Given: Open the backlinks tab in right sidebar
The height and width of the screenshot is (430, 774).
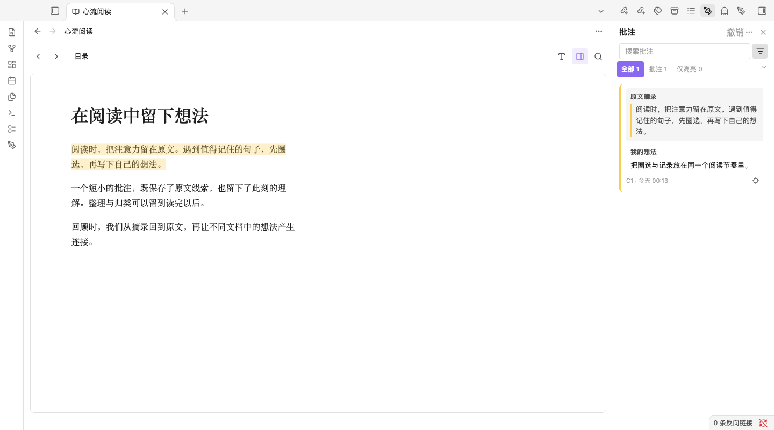Looking at the screenshot, I should (624, 11).
